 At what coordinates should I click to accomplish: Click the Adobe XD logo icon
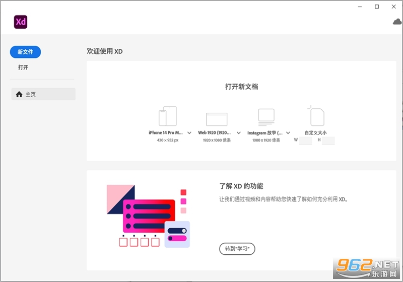21,22
